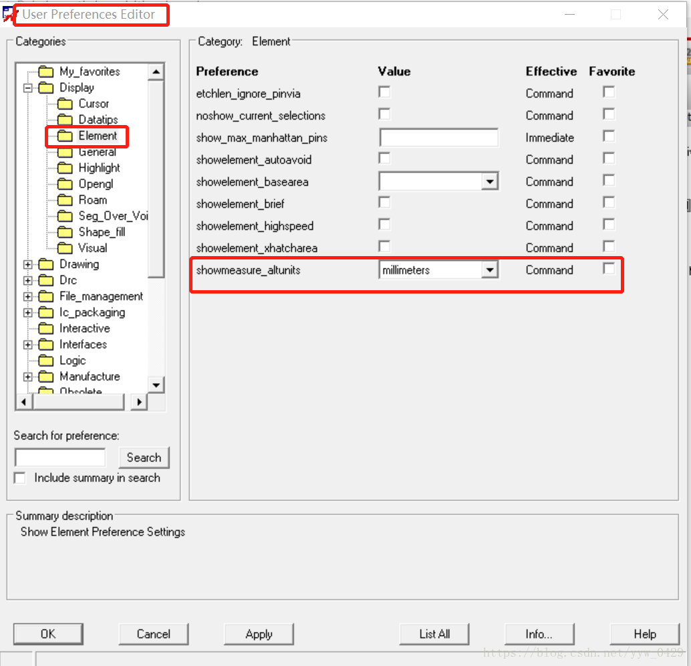
Task: Collapse the Display category node
Action: pyautogui.click(x=28, y=88)
